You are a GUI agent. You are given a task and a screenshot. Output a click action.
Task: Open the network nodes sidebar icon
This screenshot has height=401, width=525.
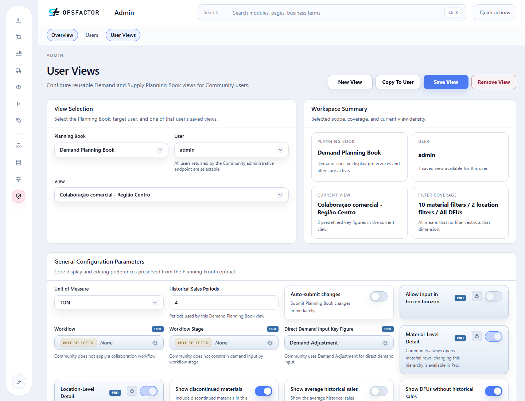click(19, 37)
